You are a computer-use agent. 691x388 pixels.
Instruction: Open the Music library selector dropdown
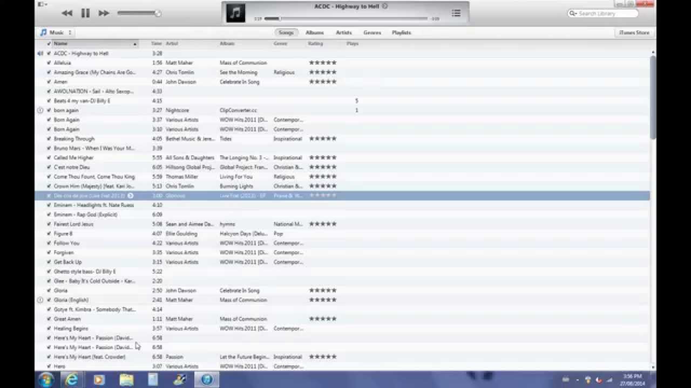(x=56, y=32)
